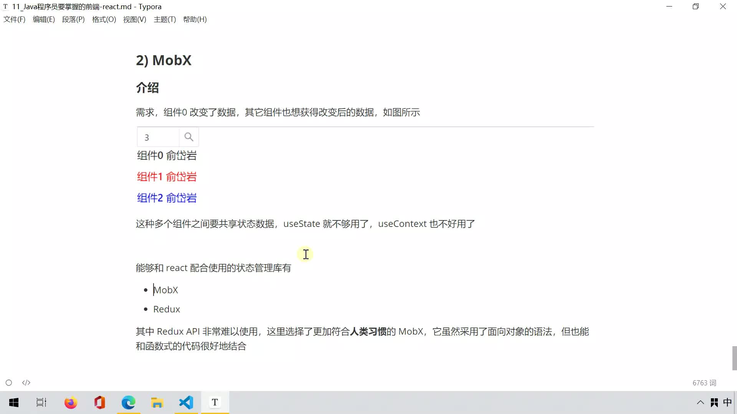Screen dimensions: 737x414
Task: Switch to Microsoft Edge on taskbar
Action: pyautogui.click(x=129, y=402)
